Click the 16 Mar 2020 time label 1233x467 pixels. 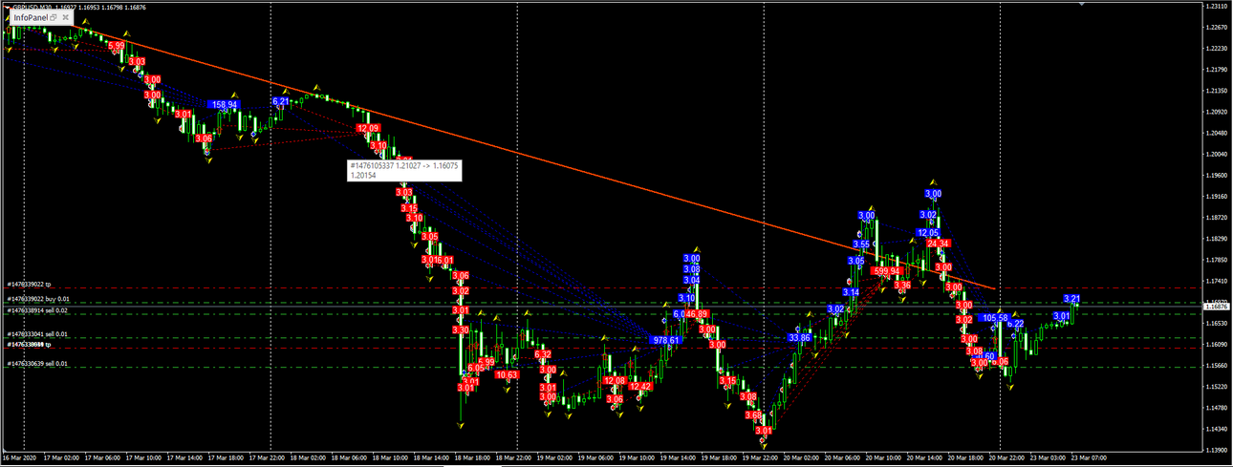pyautogui.click(x=19, y=459)
